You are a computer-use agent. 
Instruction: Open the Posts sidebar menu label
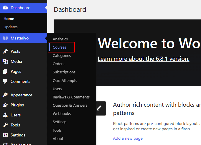[x=15, y=51]
